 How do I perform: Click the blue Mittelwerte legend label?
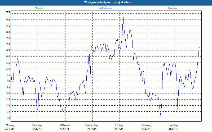(105, 8)
